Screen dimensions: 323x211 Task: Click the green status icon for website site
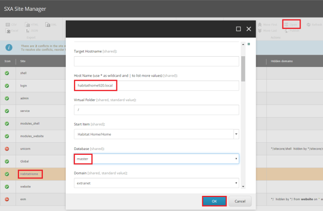tap(7, 187)
